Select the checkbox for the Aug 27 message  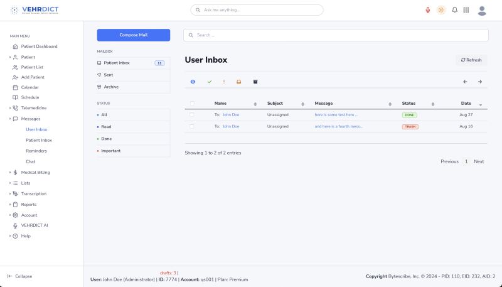click(x=192, y=115)
